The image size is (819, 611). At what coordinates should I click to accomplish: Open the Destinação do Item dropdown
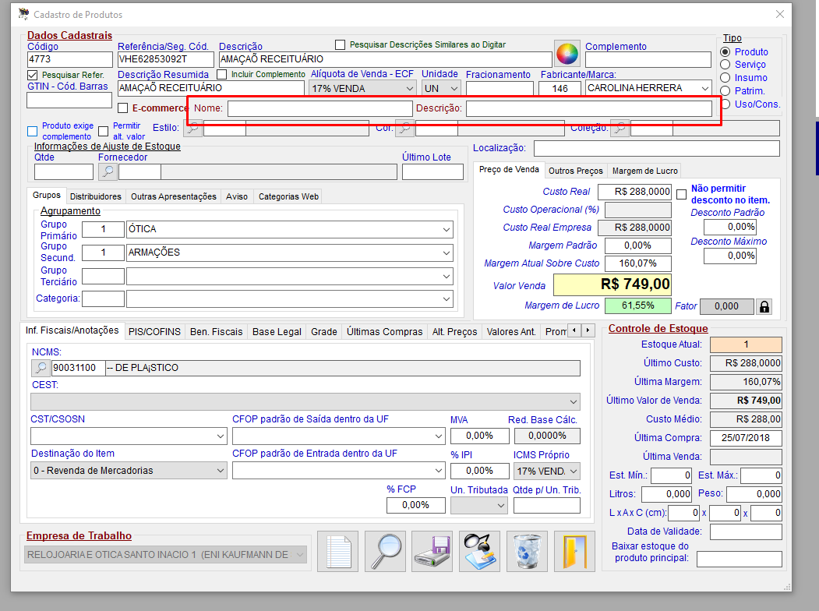[x=219, y=471]
